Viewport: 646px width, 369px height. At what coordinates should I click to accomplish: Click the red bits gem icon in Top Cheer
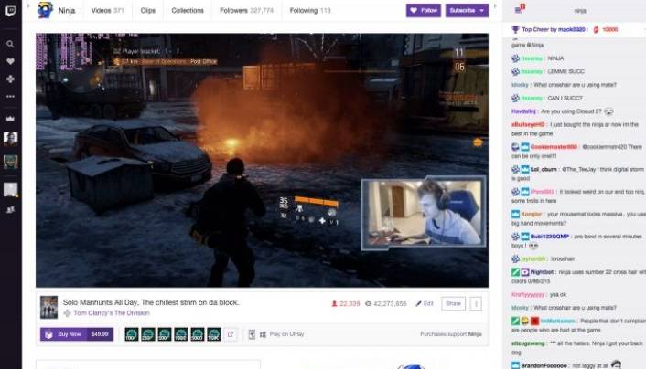pos(596,29)
